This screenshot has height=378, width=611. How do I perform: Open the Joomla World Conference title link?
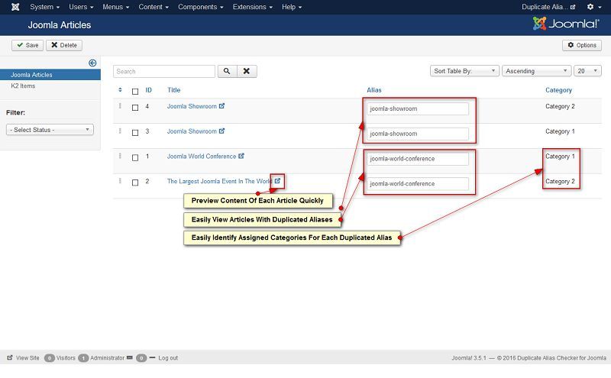pyautogui.click(x=202, y=157)
